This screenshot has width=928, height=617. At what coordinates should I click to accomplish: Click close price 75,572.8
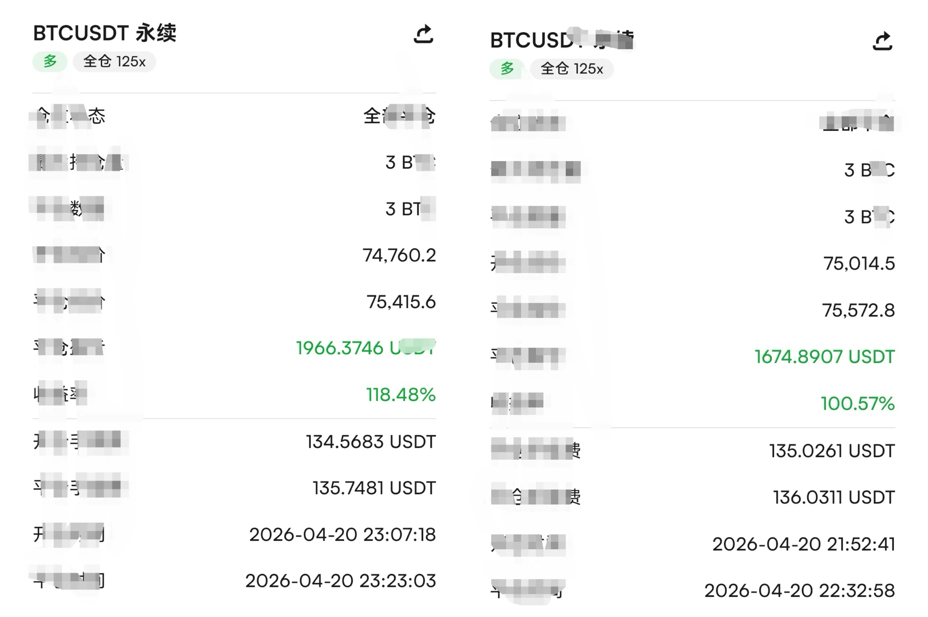[x=859, y=310]
